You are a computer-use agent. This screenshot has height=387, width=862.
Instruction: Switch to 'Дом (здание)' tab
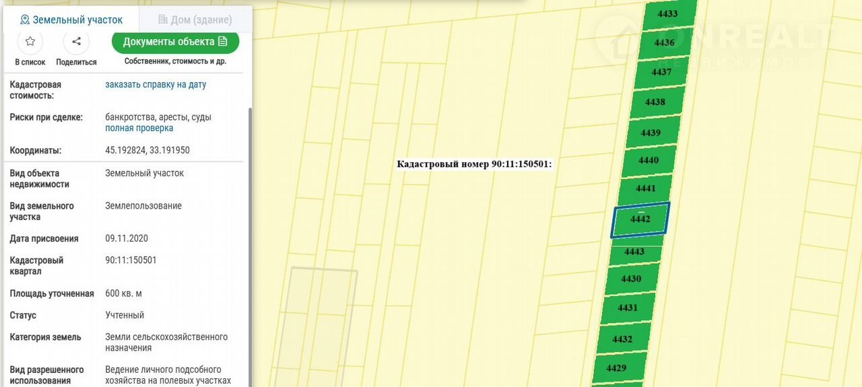195,20
